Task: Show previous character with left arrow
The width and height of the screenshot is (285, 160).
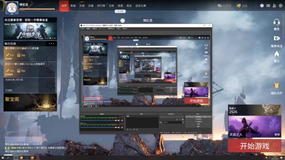Action: point(76,71)
